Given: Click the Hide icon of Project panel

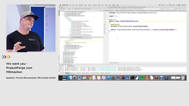Looking at the screenshot, I should tap(102, 11).
